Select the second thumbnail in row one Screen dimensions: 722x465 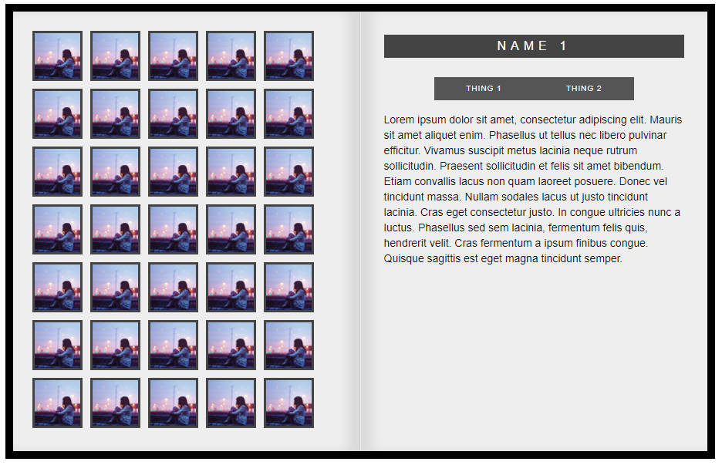point(115,56)
